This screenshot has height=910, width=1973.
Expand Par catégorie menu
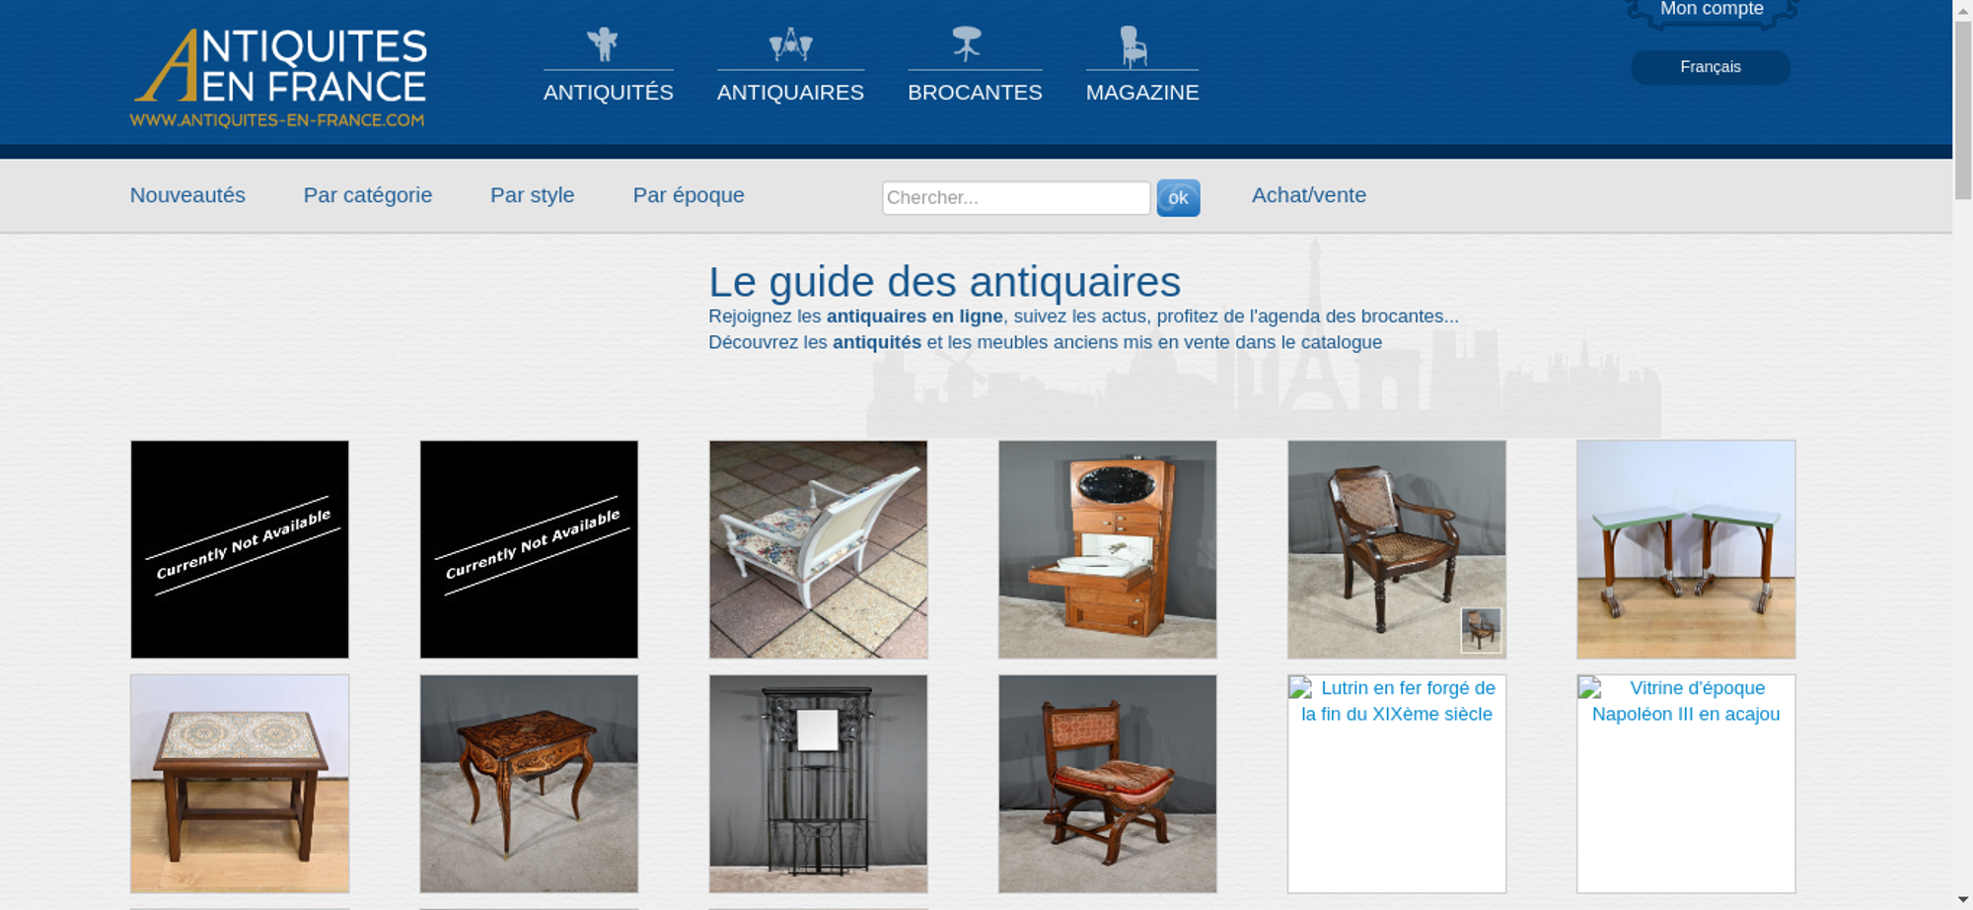tap(368, 195)
